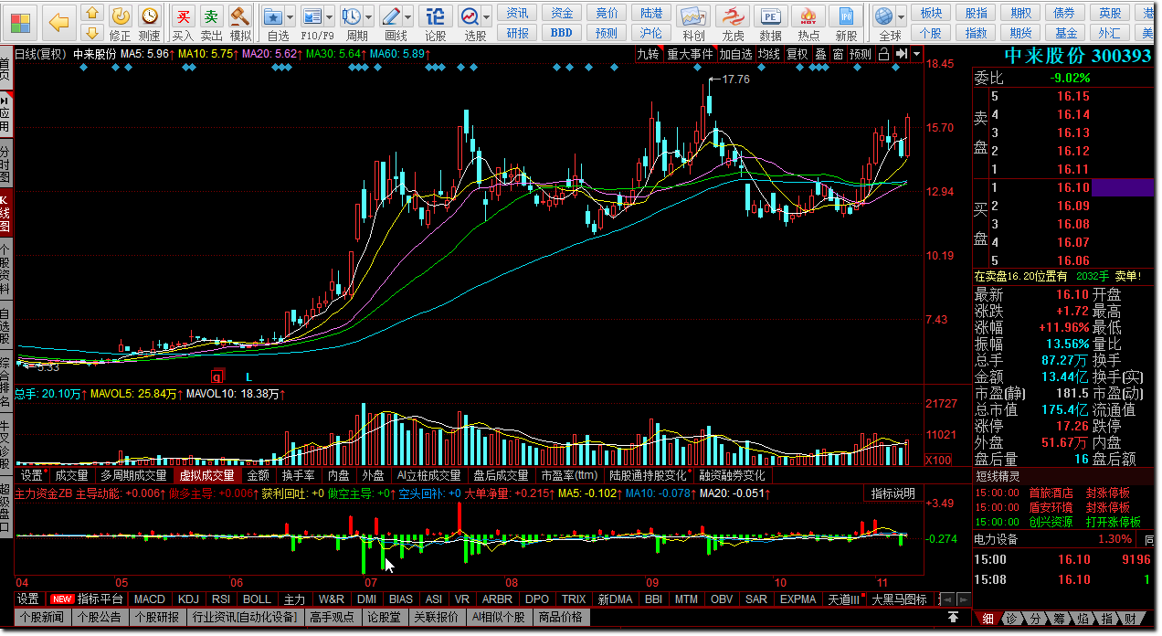The width and height of the screenshot is (1162, 636).
Task: Click the upload arrow icon above bottom bar
Action: point(953,618)
